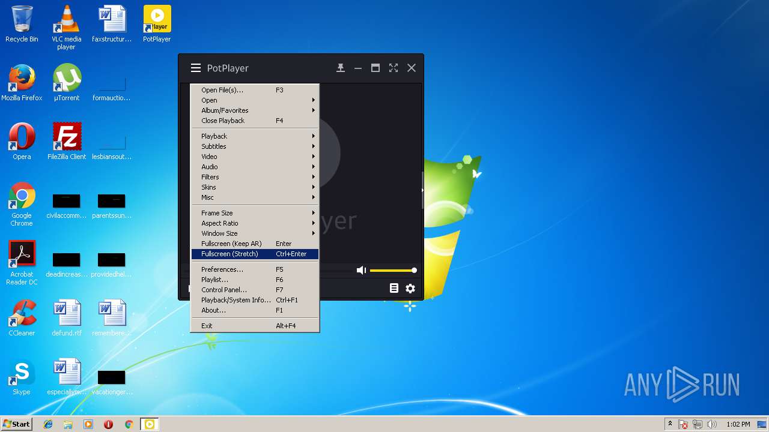Open the faxstructur Word document
Image resolution: width=769 pixels, height=432 pixels.
pos(112,24)
